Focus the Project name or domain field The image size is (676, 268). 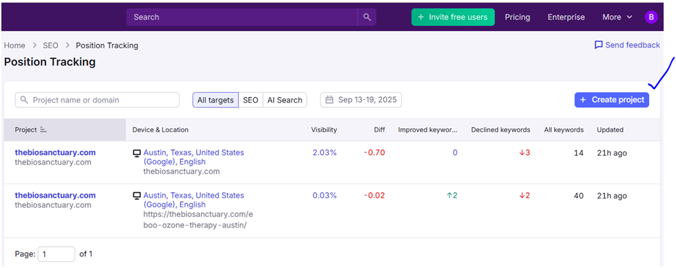[x=97, y=100]
